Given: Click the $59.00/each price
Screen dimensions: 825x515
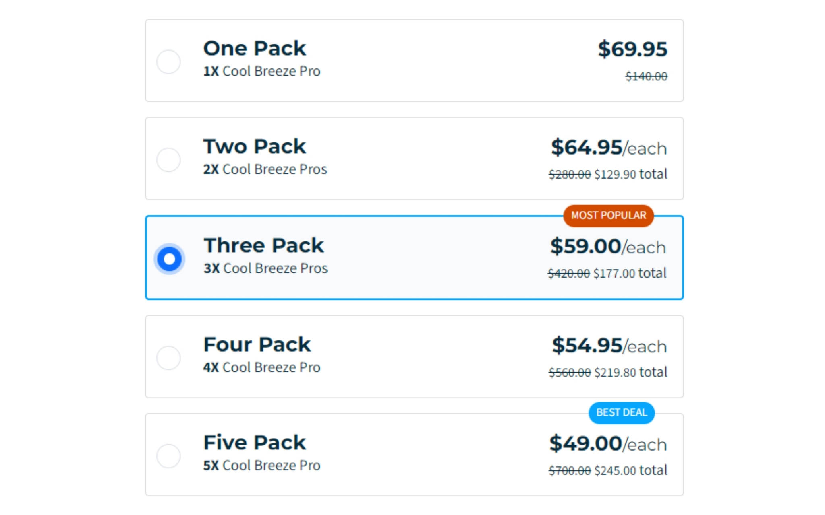Looking at the screenshot, I should point(608,247).
